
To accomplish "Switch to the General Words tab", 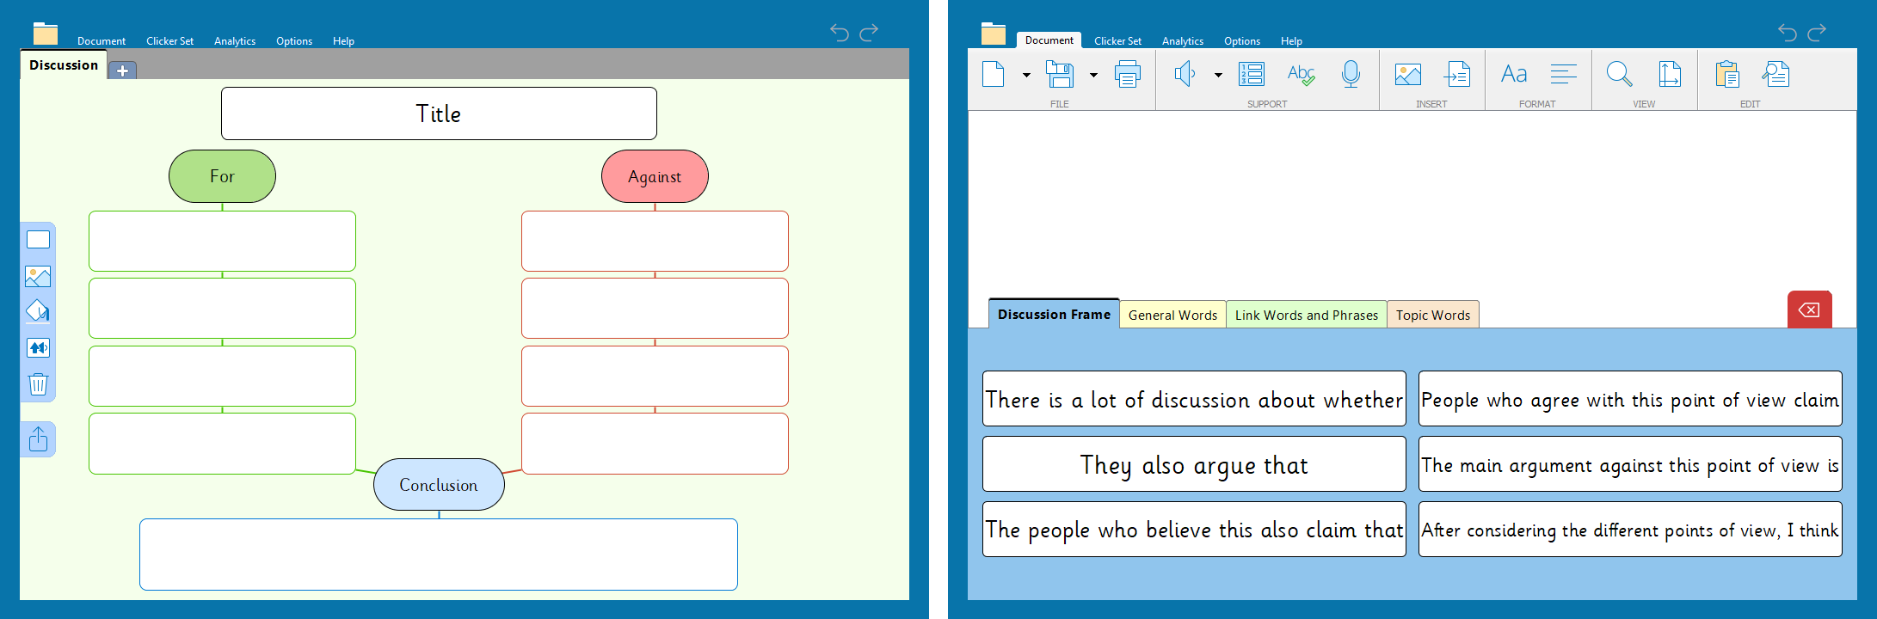I will (x=1172, y=315).
